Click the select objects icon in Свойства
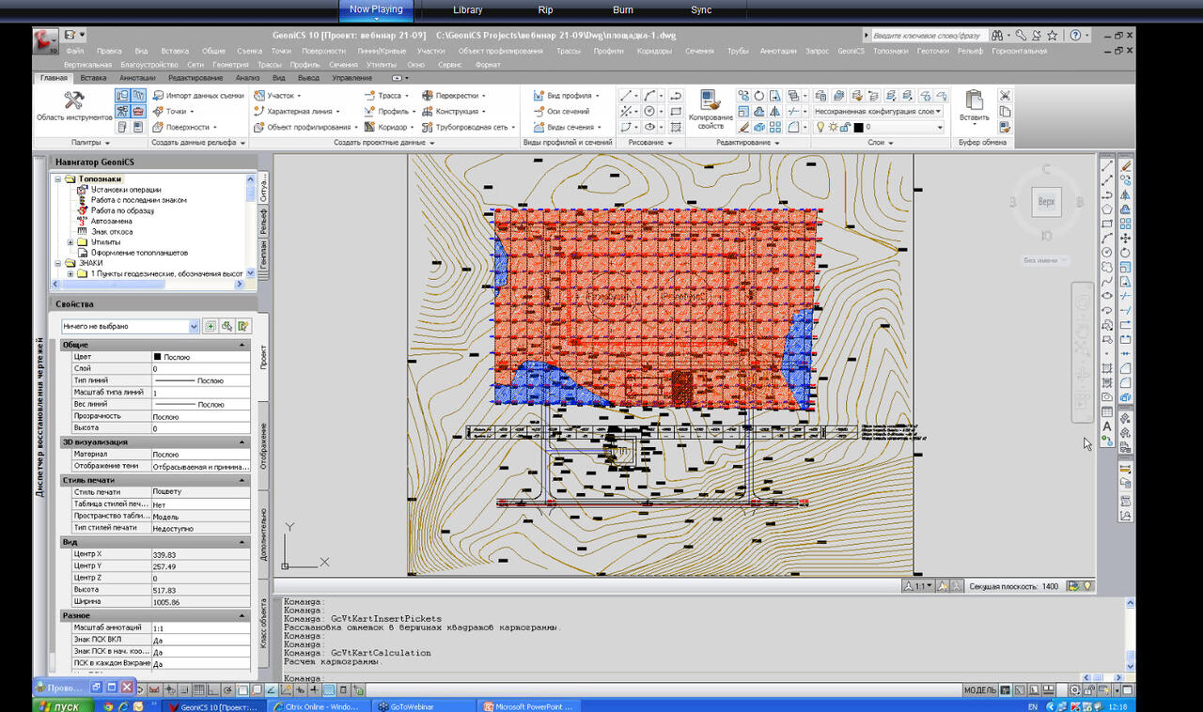This screenshot has height=712, width=1203. 227,326
